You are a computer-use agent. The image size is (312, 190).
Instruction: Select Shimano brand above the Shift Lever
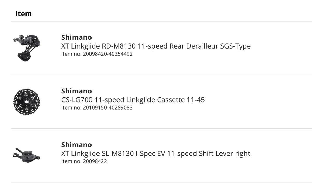tap(76, 145)
